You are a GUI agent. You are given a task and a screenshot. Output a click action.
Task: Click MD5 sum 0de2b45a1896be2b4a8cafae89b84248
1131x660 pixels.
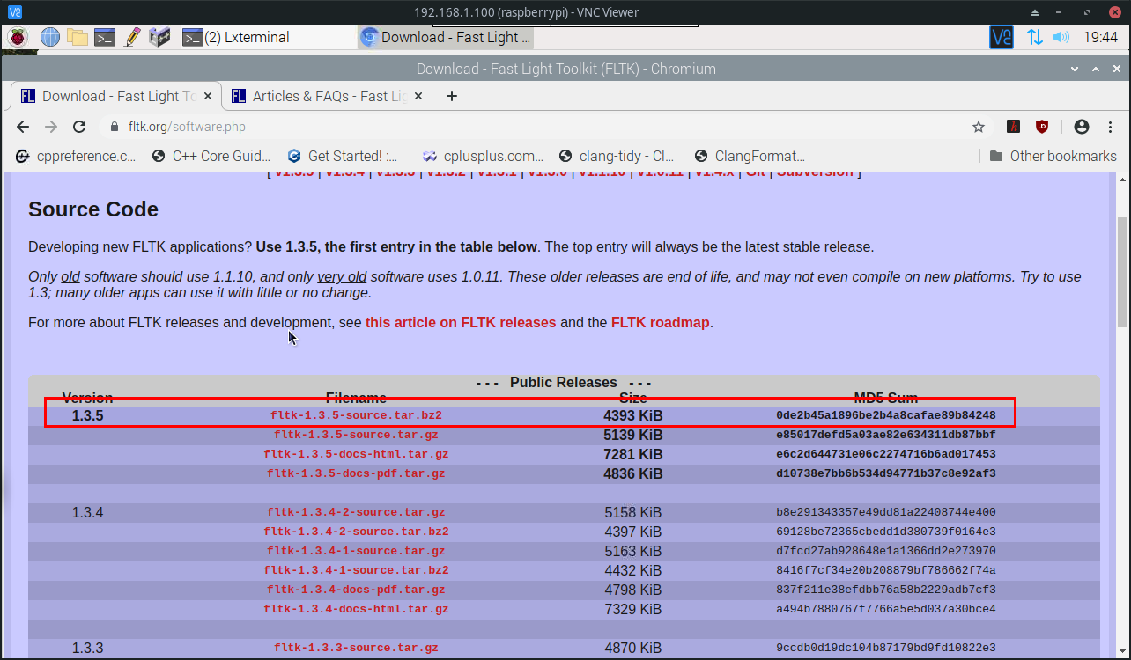[x=886, y=415]
